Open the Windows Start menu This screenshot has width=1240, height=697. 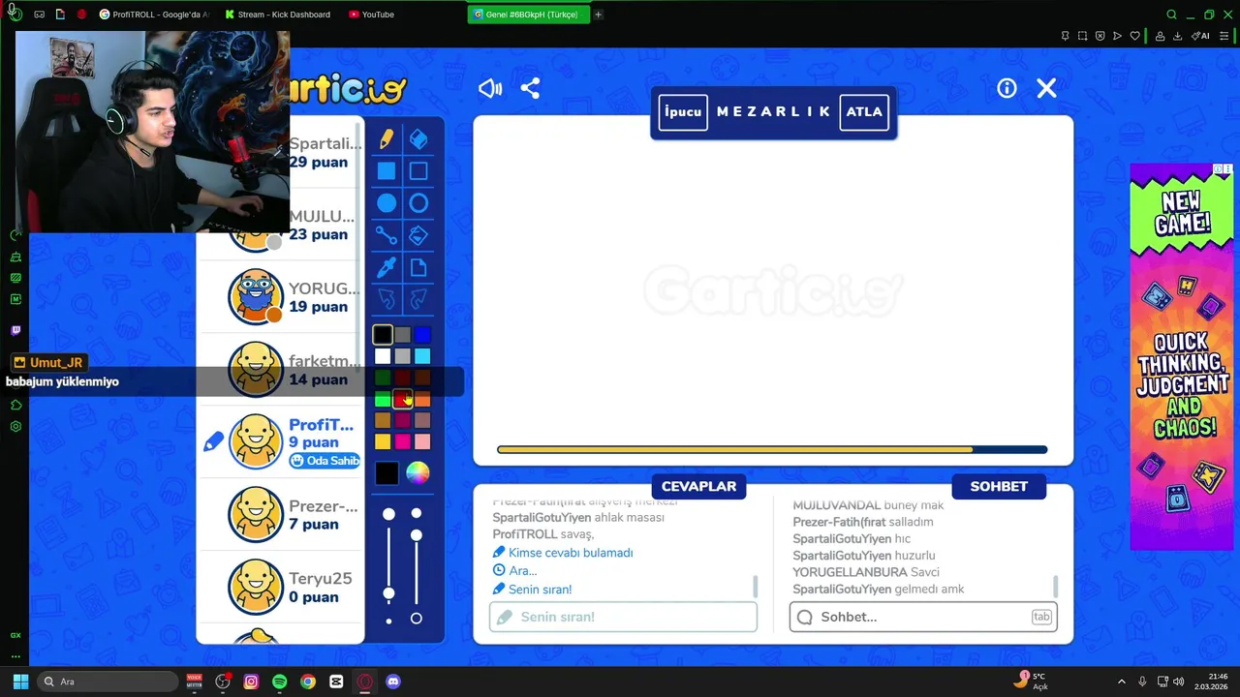point(20,682)
